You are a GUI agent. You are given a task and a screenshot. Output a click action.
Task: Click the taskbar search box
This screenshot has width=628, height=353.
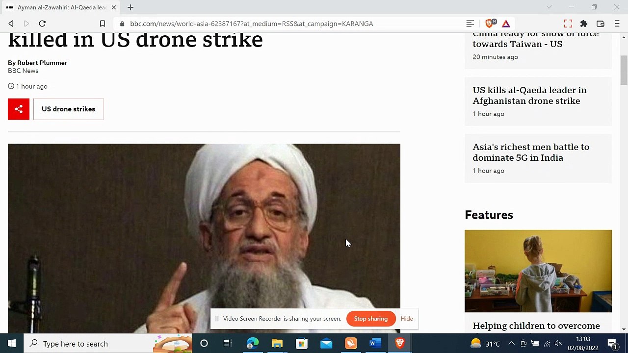108,344
